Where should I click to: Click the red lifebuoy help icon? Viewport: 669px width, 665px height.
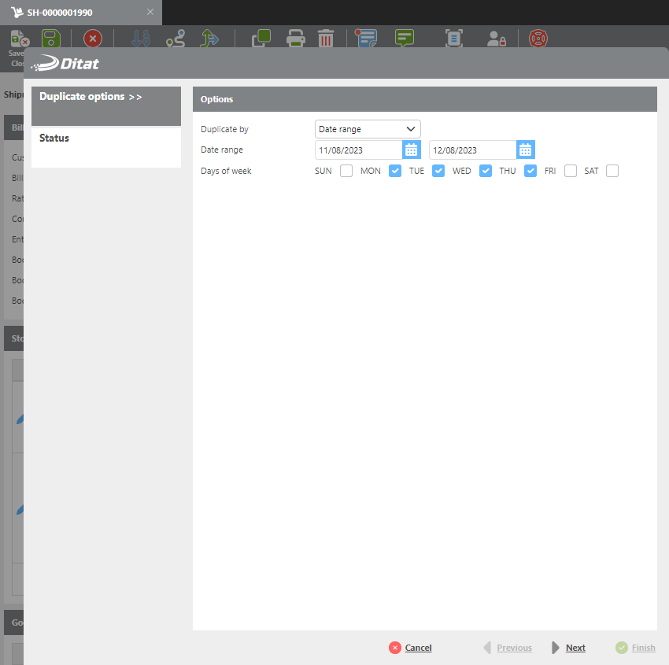point(538,39)
